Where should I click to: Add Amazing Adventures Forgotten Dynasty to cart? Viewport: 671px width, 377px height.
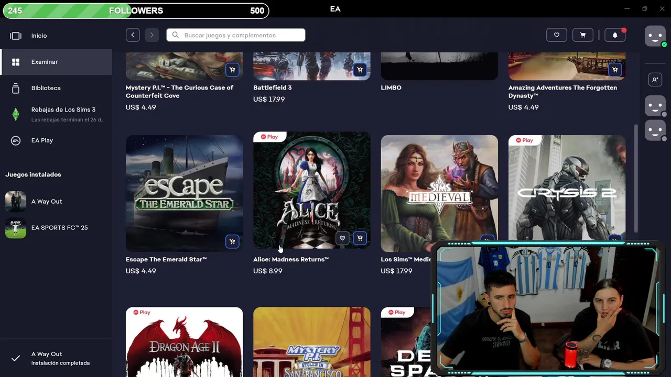(615, 70)
